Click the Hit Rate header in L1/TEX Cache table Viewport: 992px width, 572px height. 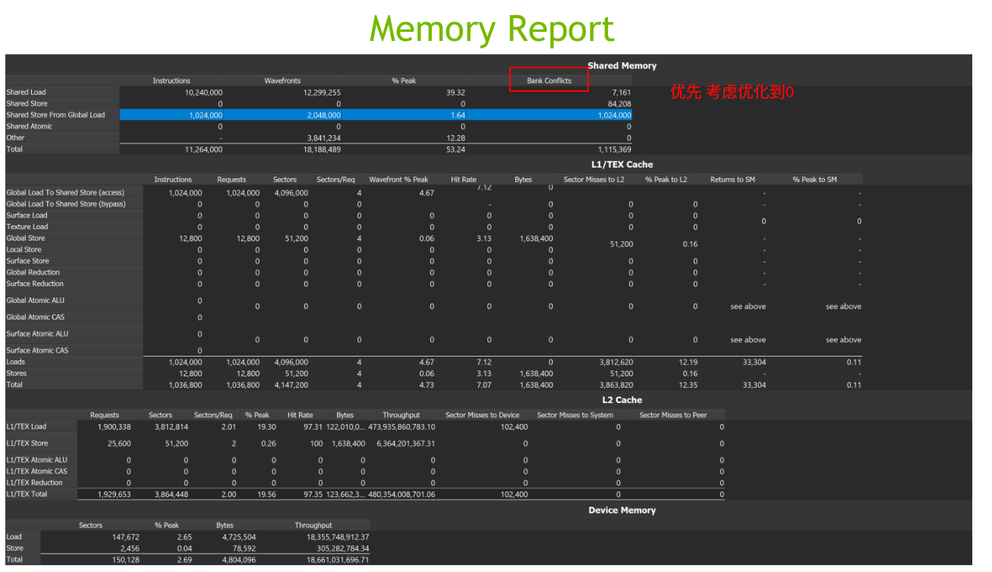coord(463,180)
